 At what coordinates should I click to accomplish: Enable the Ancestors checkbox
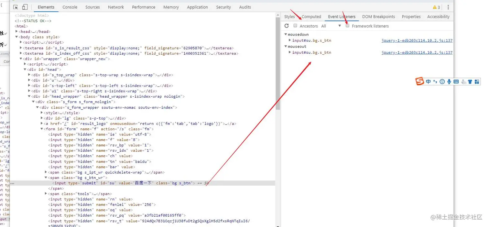295,26
